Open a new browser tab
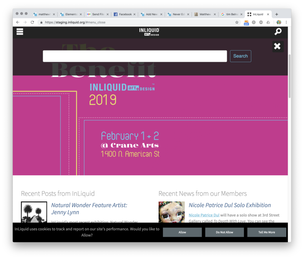Viewport: 304px width, 259px height. click(277, 14)
